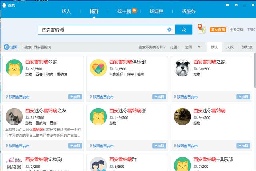Open the feedback icon in title bar
Screen dimensions: 256x171
227,5
